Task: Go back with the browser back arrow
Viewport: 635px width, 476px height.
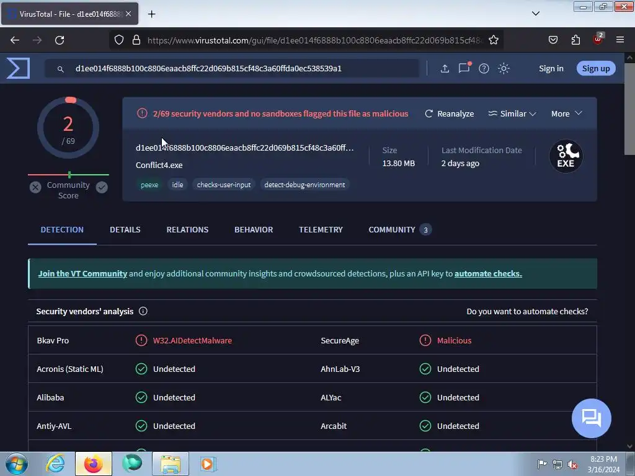Action: click(x=15, y=40)
